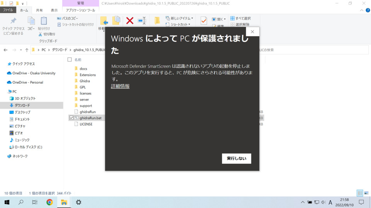Image resolution: width=371 pixels, height=208 pixels.
Task: Click the scissors cut (切り取り) icon
Action: click(41, 34)
